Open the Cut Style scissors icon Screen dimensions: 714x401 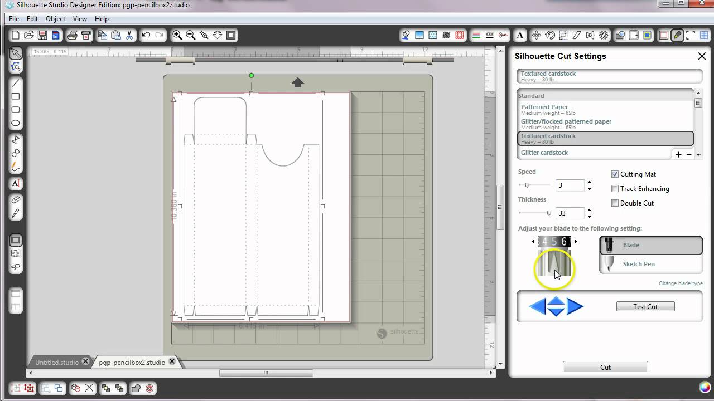click(503, 35)
